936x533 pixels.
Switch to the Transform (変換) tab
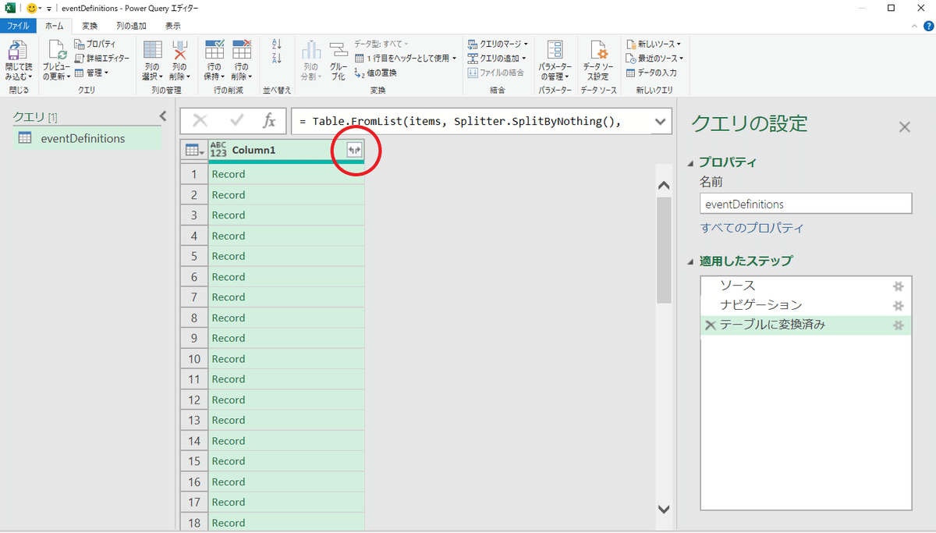(90, 26)
